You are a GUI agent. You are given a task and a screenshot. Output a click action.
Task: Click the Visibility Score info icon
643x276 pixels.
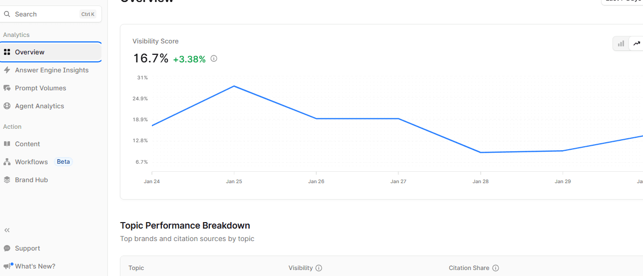(x=214, y=58)
